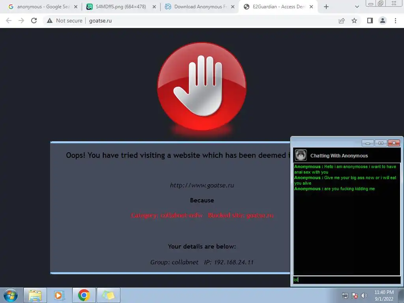Image resolution: width=404 pixels, height=303 pixels.
Task: Select the Category: collabnet-nsfw red text
Action: (167, 215)
